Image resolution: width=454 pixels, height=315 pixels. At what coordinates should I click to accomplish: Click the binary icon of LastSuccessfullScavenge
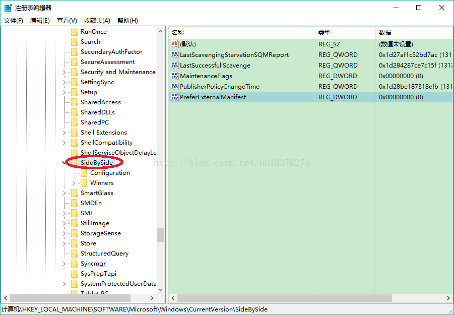(x=174, y=65)
